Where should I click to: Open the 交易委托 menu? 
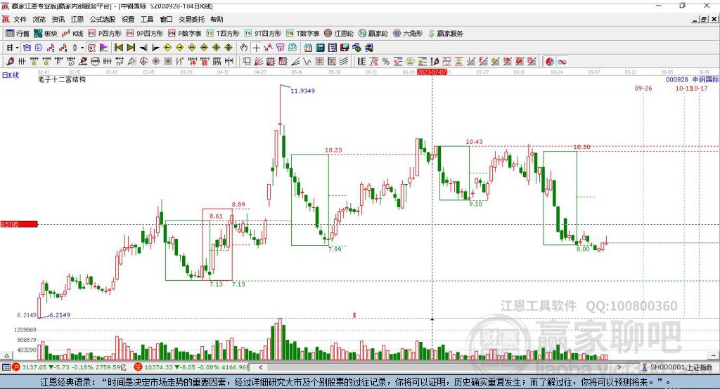click(191, 19)
